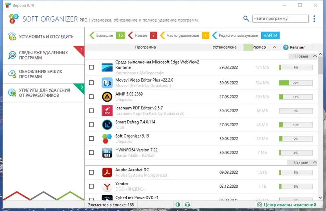Image resolution: width=326 pixels, height=211 pixels.
Task: Click the Movavi Video Editor Plus icon
Action: pos(107,83)
